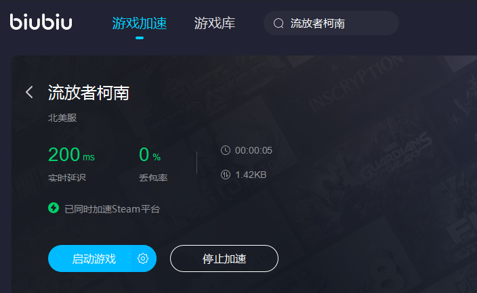This screenshot has height=293, width=477.
Task: Select the 北美服 server region label
Action: tap(62, 118)
